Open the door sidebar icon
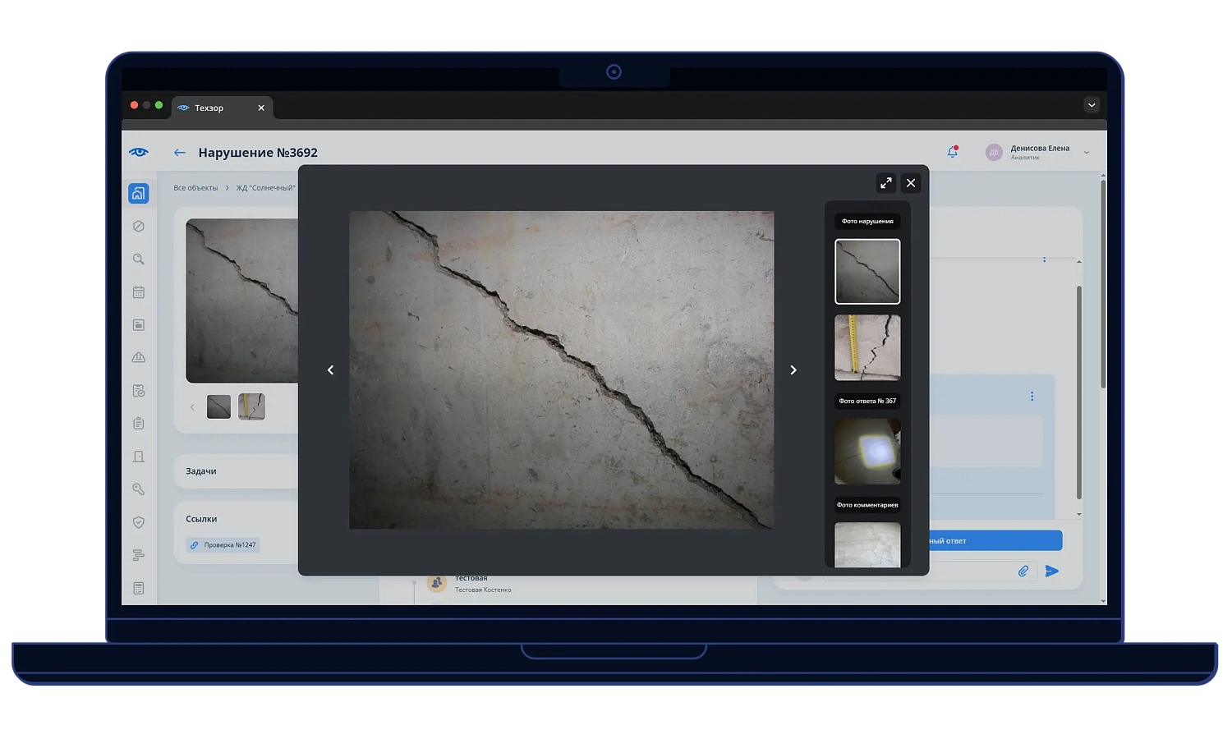Viewport: 1232px width, 739px height. [139, 457]
